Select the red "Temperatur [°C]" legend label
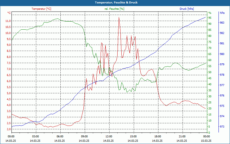The height and width of the screenshot is (144, 230). pyautogui.click(x=41, y=9)
